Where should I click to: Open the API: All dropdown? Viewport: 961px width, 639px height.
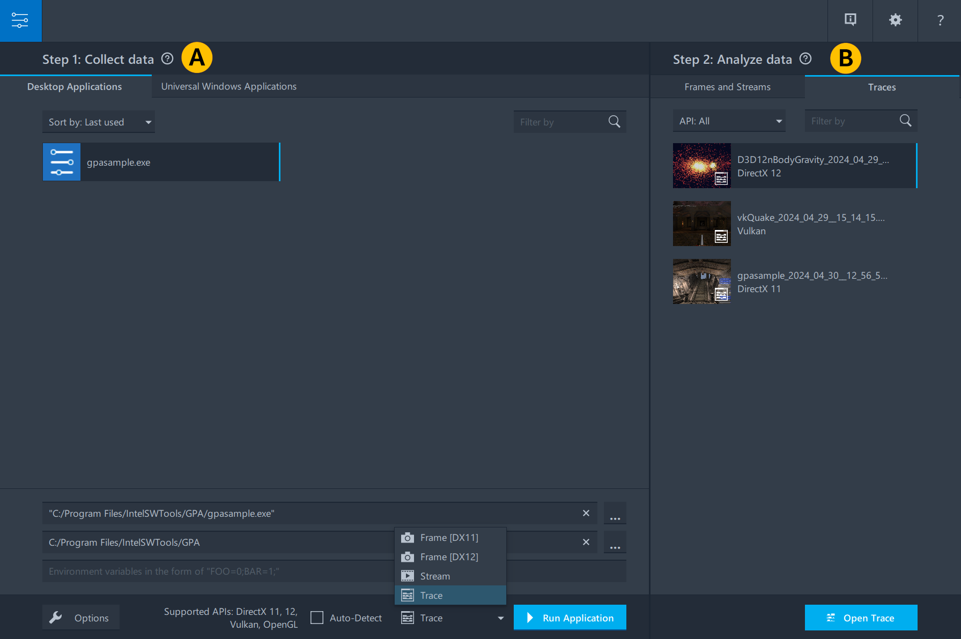pyautogui.click(x=729, y=121)
